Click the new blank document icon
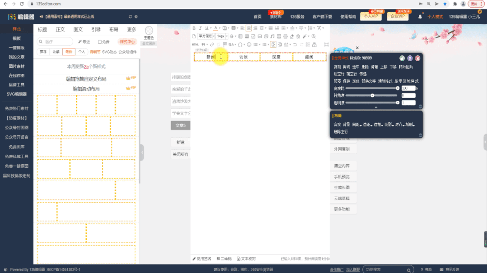Viewport: 487px width, 273px height. click(194, 36)
